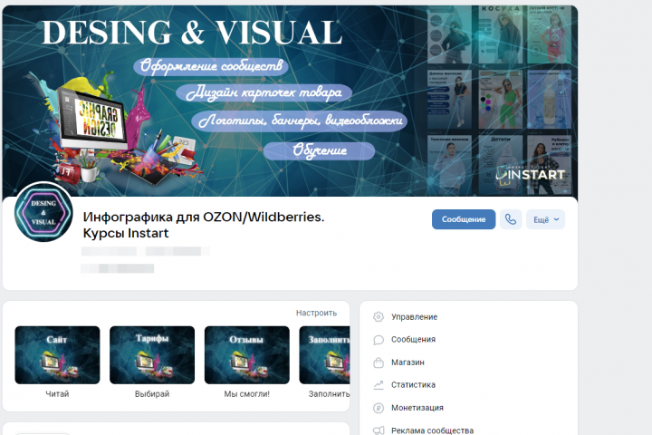The height and width of the screenshot is (435, 652).
Task: Click the Реклама сообщества megaphone icon
Action: tap(379, 430)
